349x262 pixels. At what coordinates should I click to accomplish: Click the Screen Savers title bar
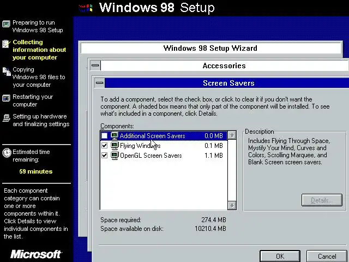click(227, 83)
